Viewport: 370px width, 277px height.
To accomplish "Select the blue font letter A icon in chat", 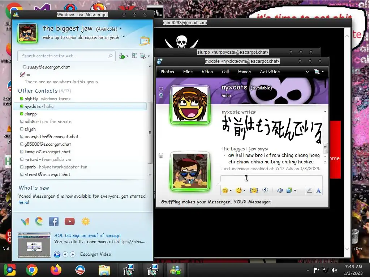I will click(x=318, y=190).
